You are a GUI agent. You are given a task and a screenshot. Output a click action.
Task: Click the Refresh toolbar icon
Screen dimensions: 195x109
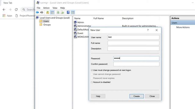coord(58,12)
